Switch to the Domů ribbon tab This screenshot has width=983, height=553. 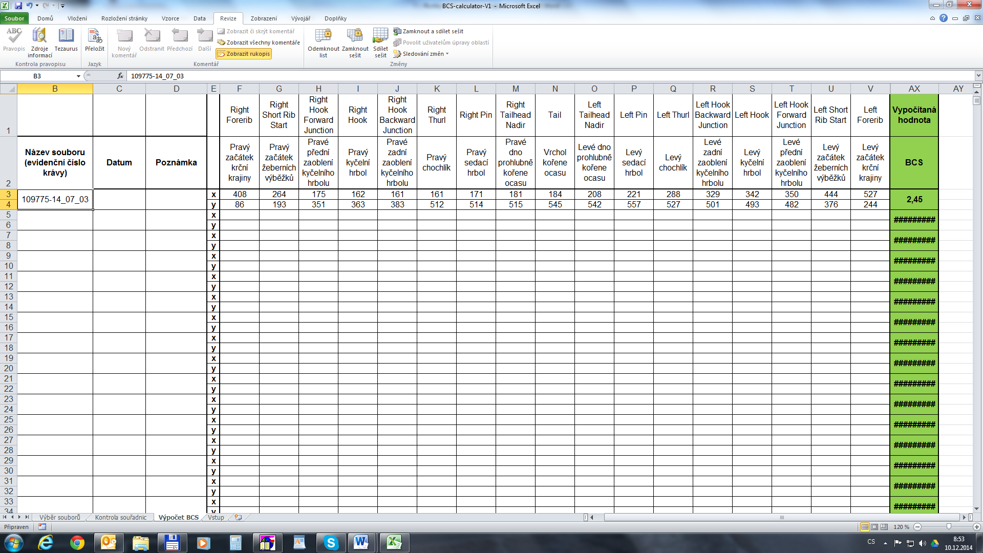coord(45,18)
